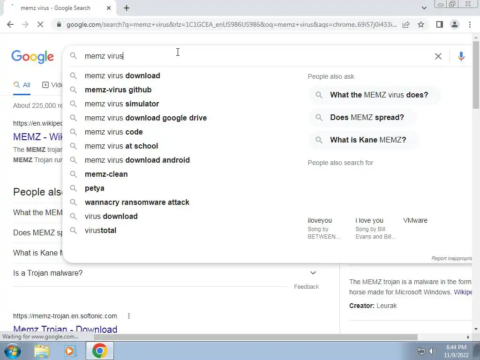Click the network icon in system tray
The width and height of the screenshot is (480, 360).
tap(421, 351)
